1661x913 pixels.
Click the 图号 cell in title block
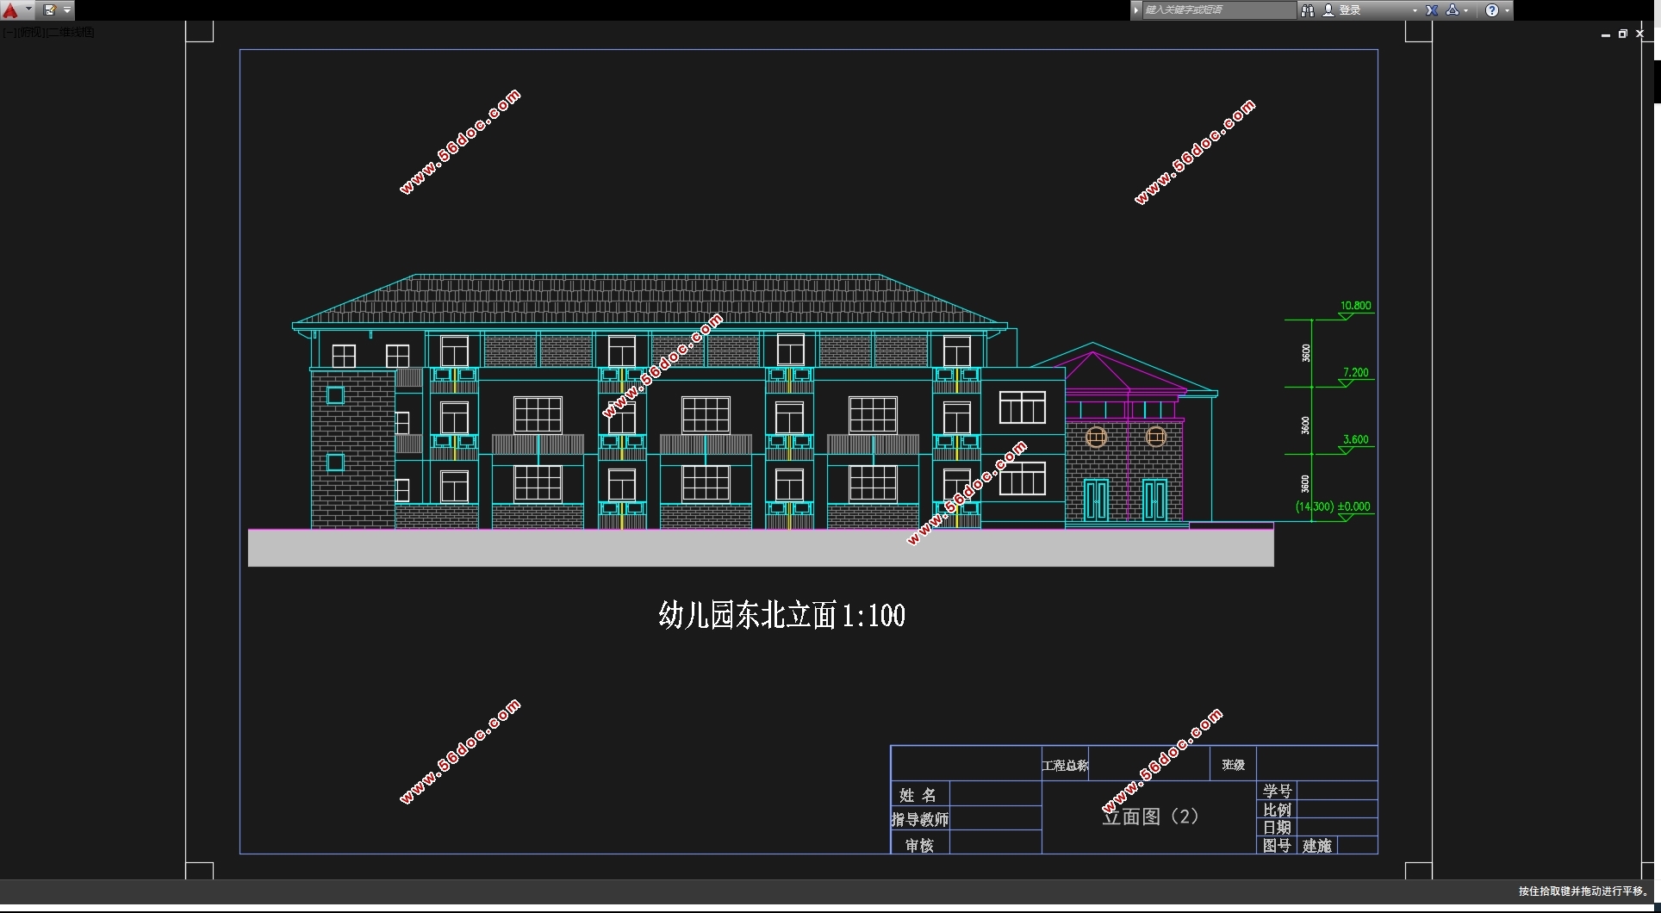pos(1277,846)
